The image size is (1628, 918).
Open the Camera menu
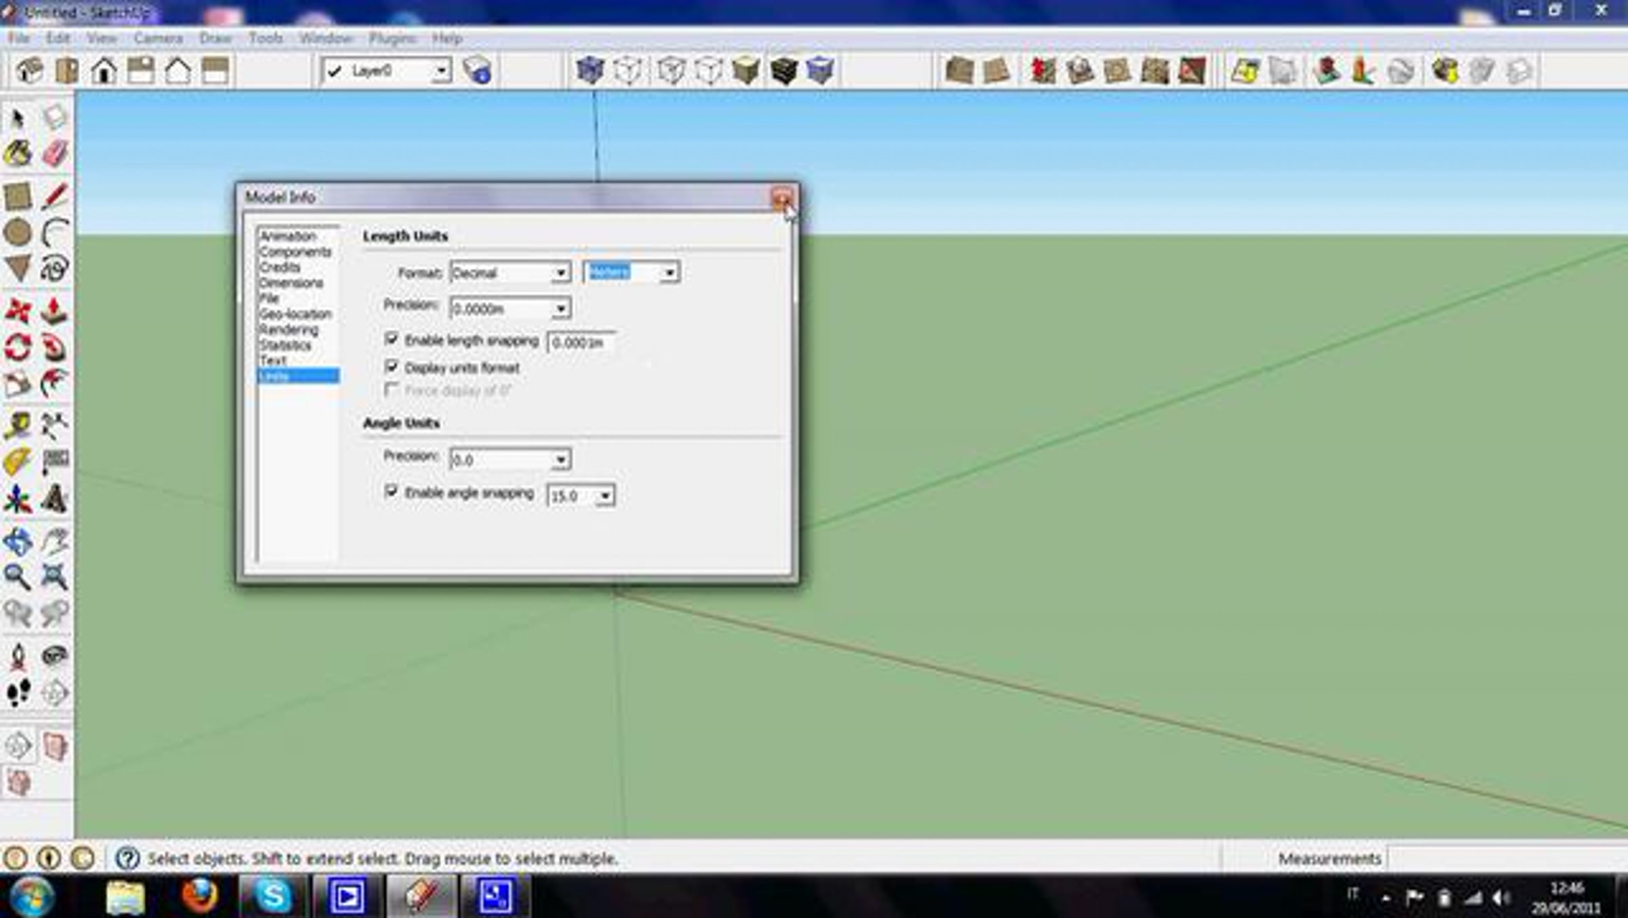coord(158,39)
